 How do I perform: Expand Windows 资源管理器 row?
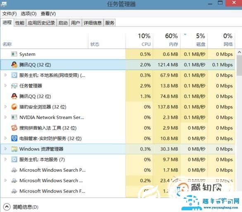[x=5, y=149]
